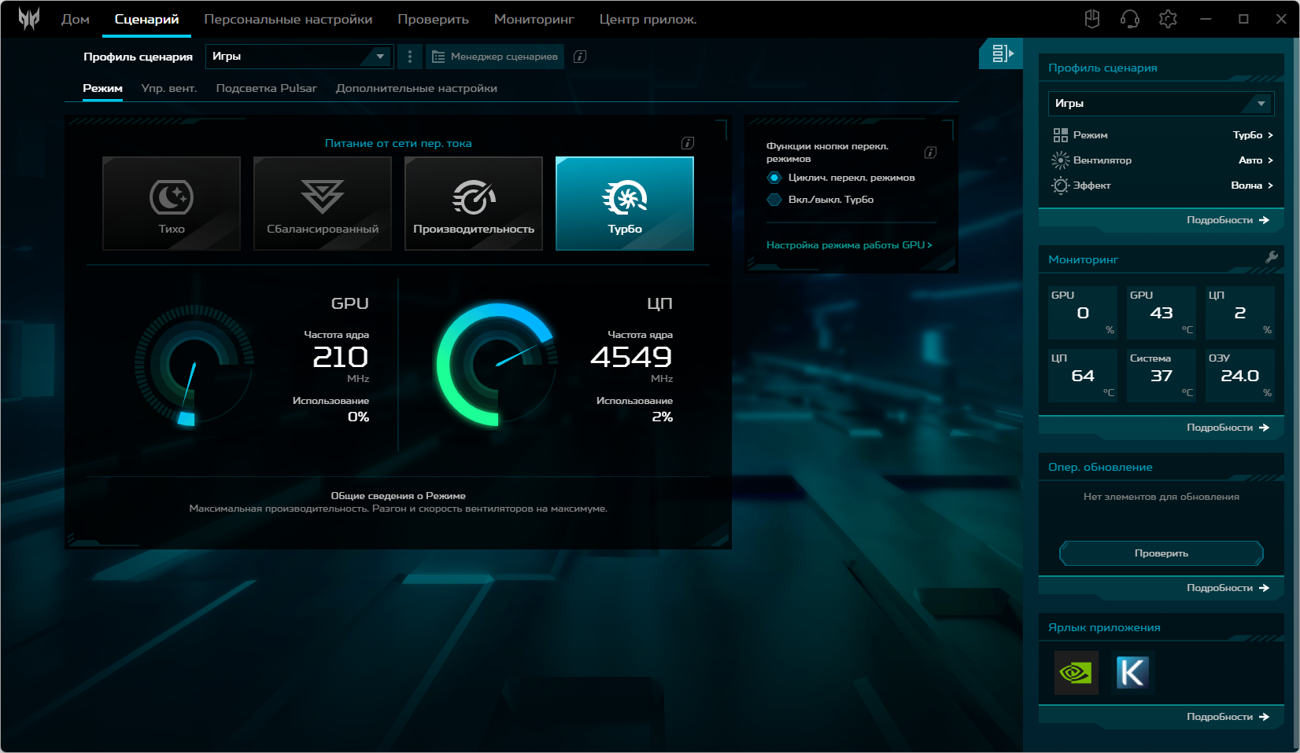This screenshot has width=1300, height=753.
Task: Open the Сценарий tab
Action: click(146, 19)
